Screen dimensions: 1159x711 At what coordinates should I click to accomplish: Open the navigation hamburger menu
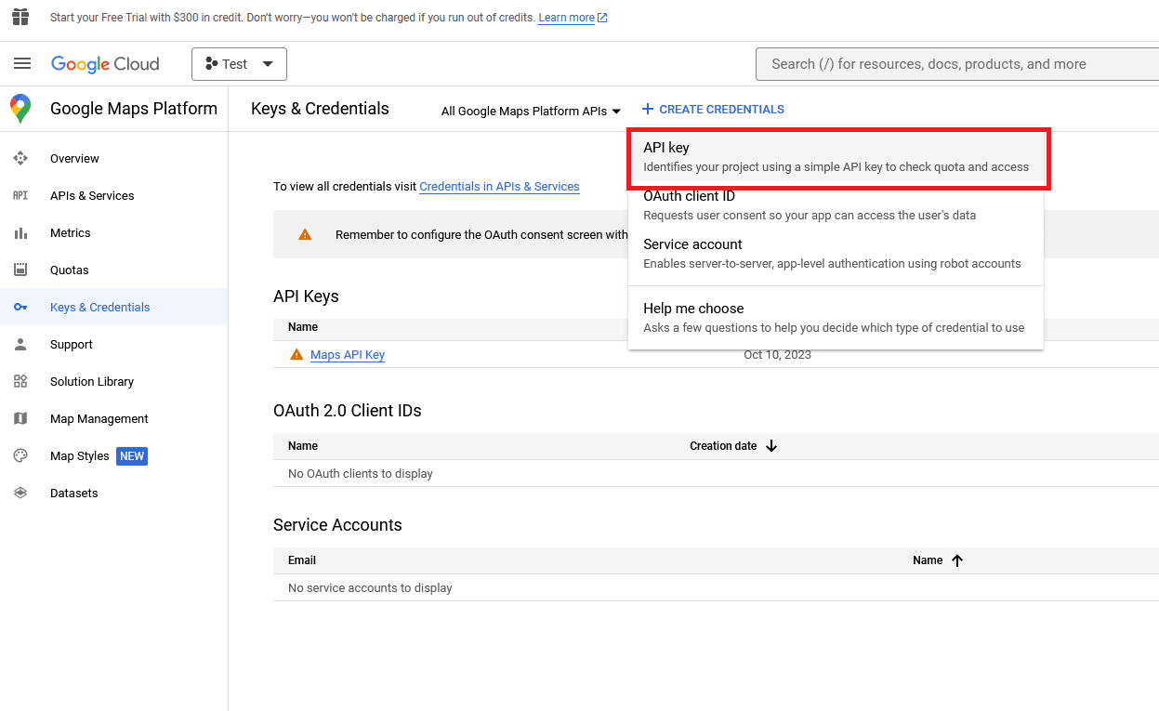(x=22, y=63)
